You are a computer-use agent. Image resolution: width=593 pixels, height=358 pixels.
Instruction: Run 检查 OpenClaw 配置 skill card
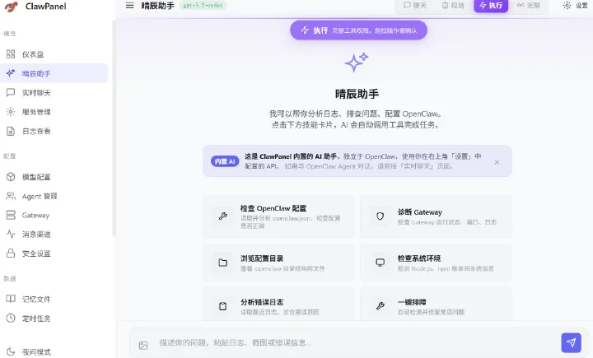(278, 216)
